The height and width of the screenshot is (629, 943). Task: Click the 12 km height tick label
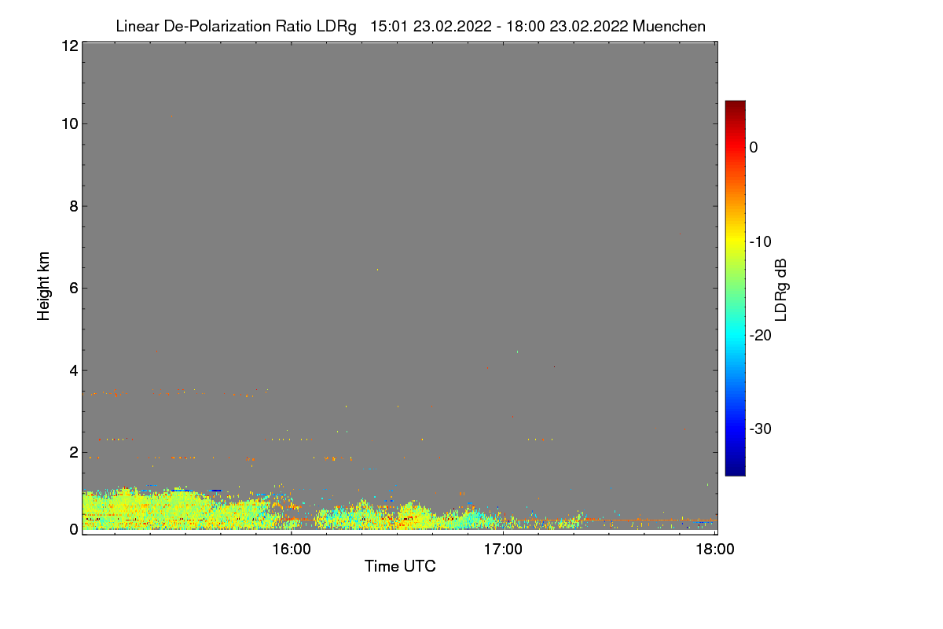[x=68, y=46]
